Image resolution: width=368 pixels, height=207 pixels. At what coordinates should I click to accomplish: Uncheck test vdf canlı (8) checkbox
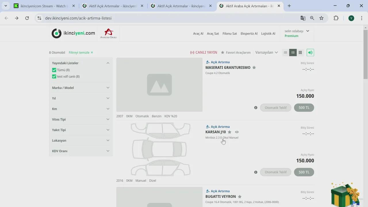[54, 76]
